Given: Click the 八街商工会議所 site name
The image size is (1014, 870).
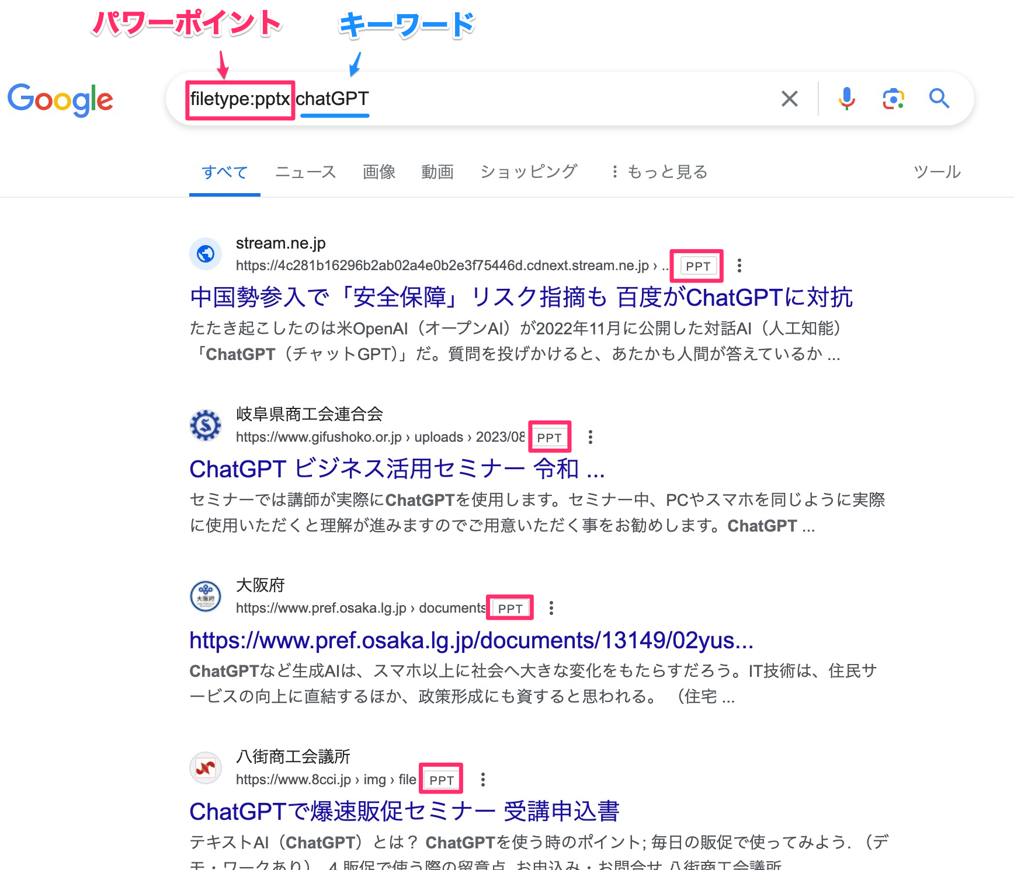Looking at the screenshot, I should pyautogui.click(x=293, y=756).
